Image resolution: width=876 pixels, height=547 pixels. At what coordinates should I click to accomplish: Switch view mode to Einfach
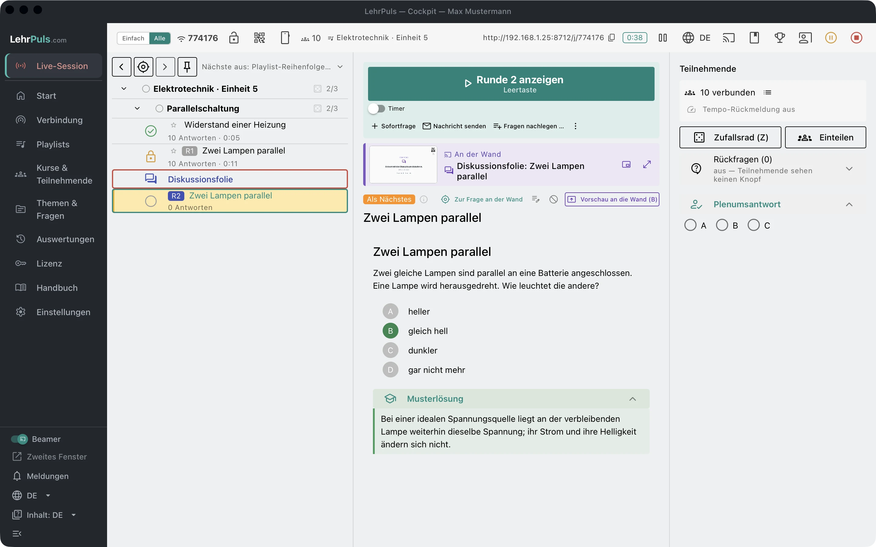coord(133,38)
